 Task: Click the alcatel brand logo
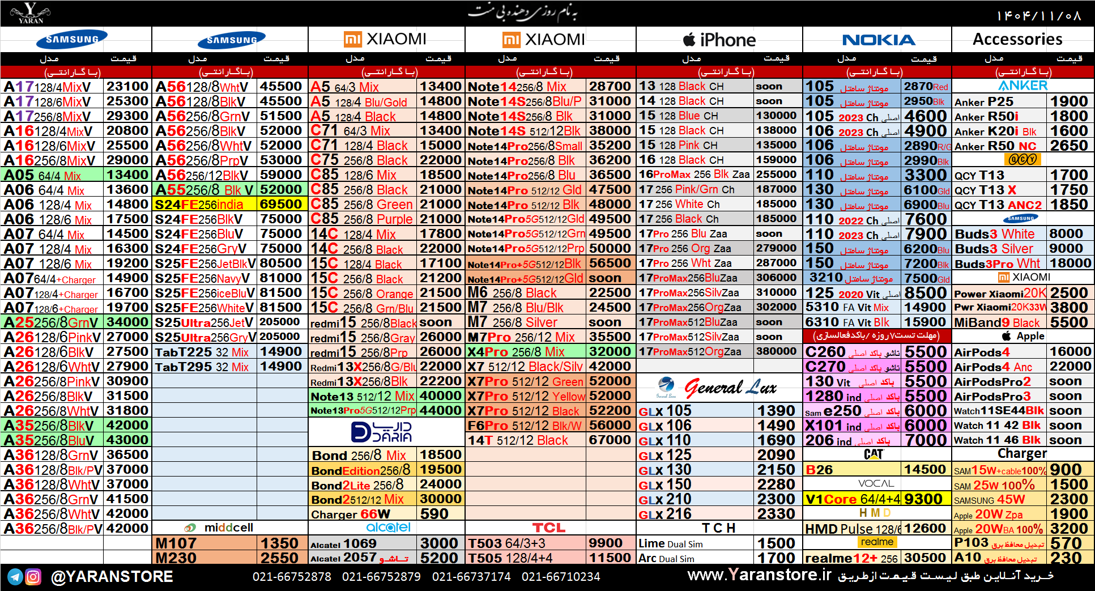click(x=388, y=528)
